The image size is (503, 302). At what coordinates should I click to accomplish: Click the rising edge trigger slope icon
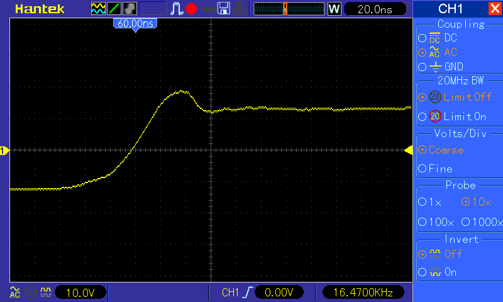tap(248, 293)
